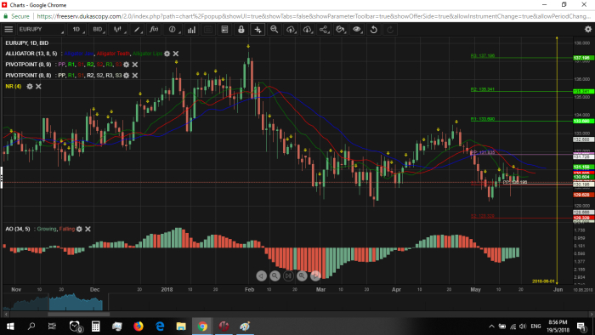Click the undo arrow icon

[x=373, y=29]
